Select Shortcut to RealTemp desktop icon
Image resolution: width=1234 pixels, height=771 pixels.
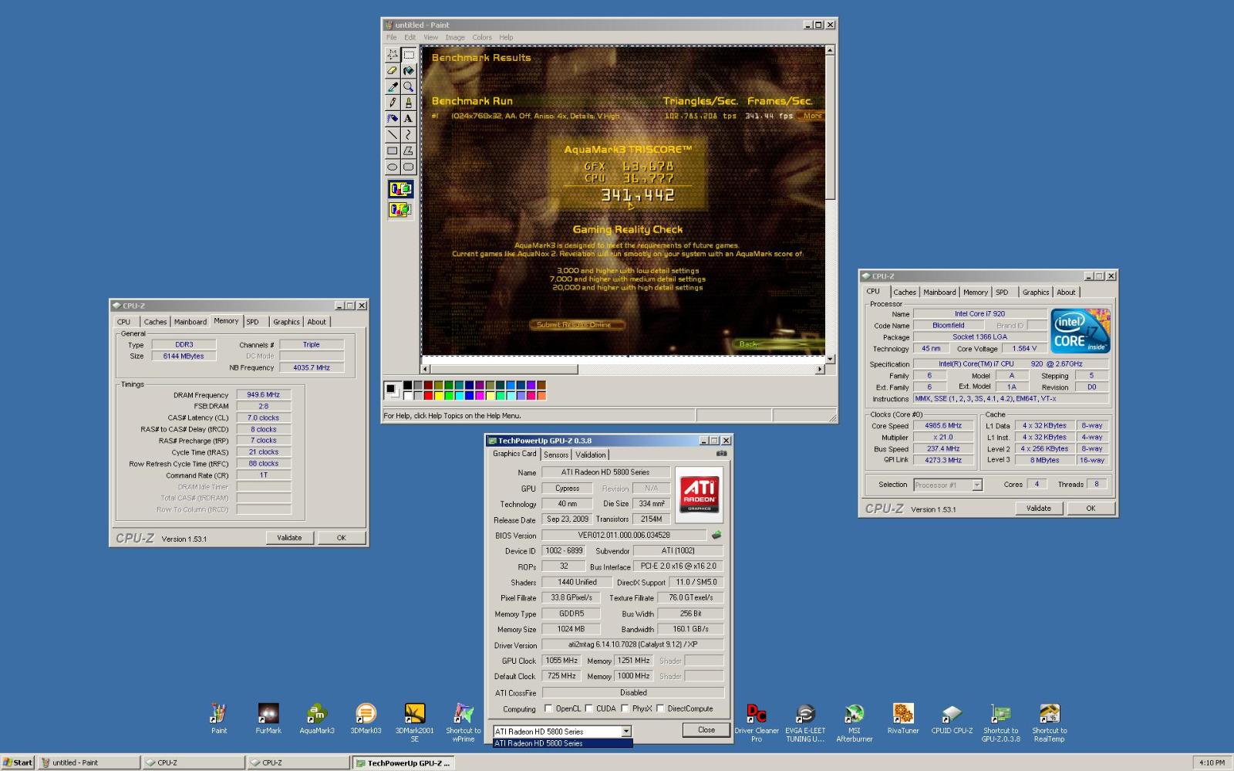click(x=1050, y=722)
